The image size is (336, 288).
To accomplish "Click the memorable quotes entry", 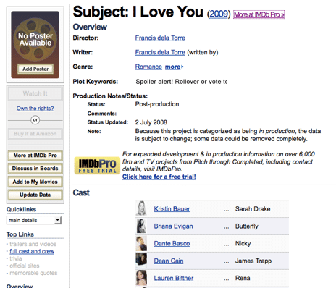I will [x=33, y=273].
